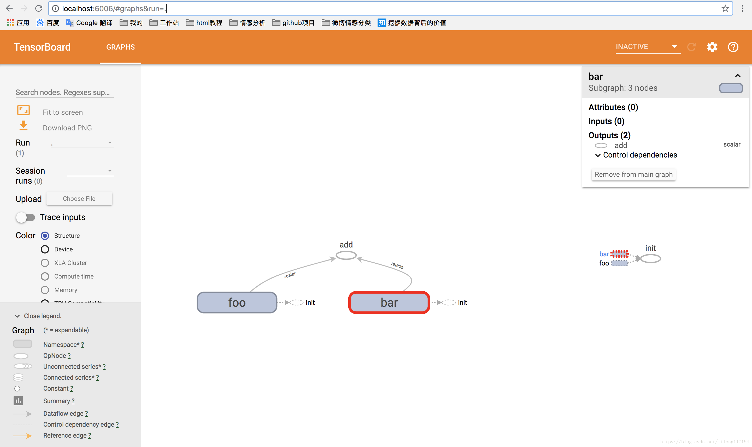Screen dimensions: 752x447
Task: Click the TensorBoard help icon
Action: [x=733, y=47]
